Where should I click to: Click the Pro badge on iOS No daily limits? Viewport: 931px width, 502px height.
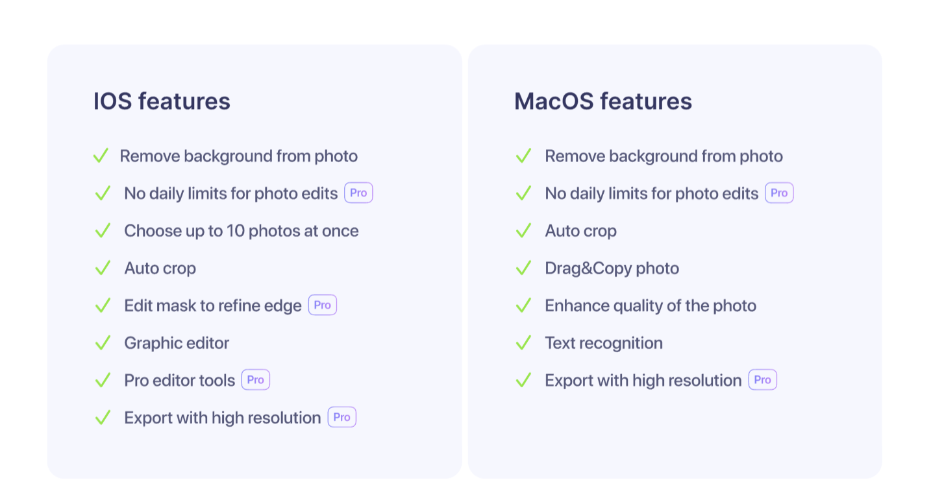coord(358,193)
